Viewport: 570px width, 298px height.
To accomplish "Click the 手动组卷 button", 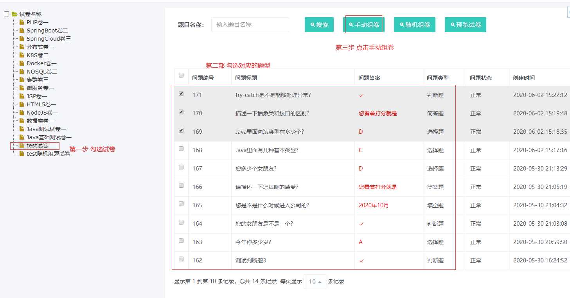I will tap(364, 25).
